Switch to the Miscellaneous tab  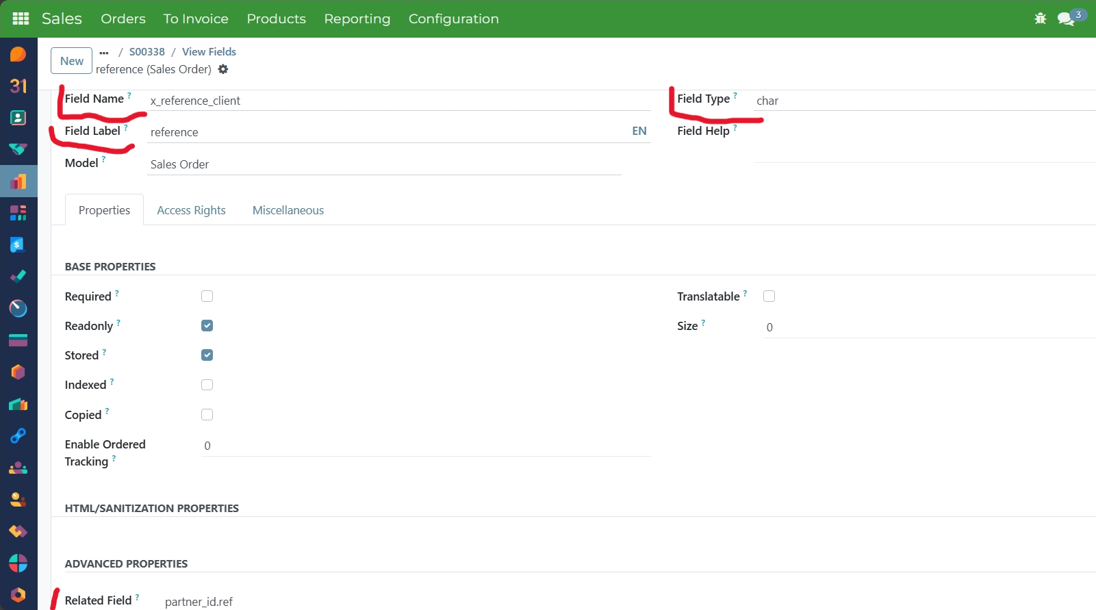coord(288,210)
